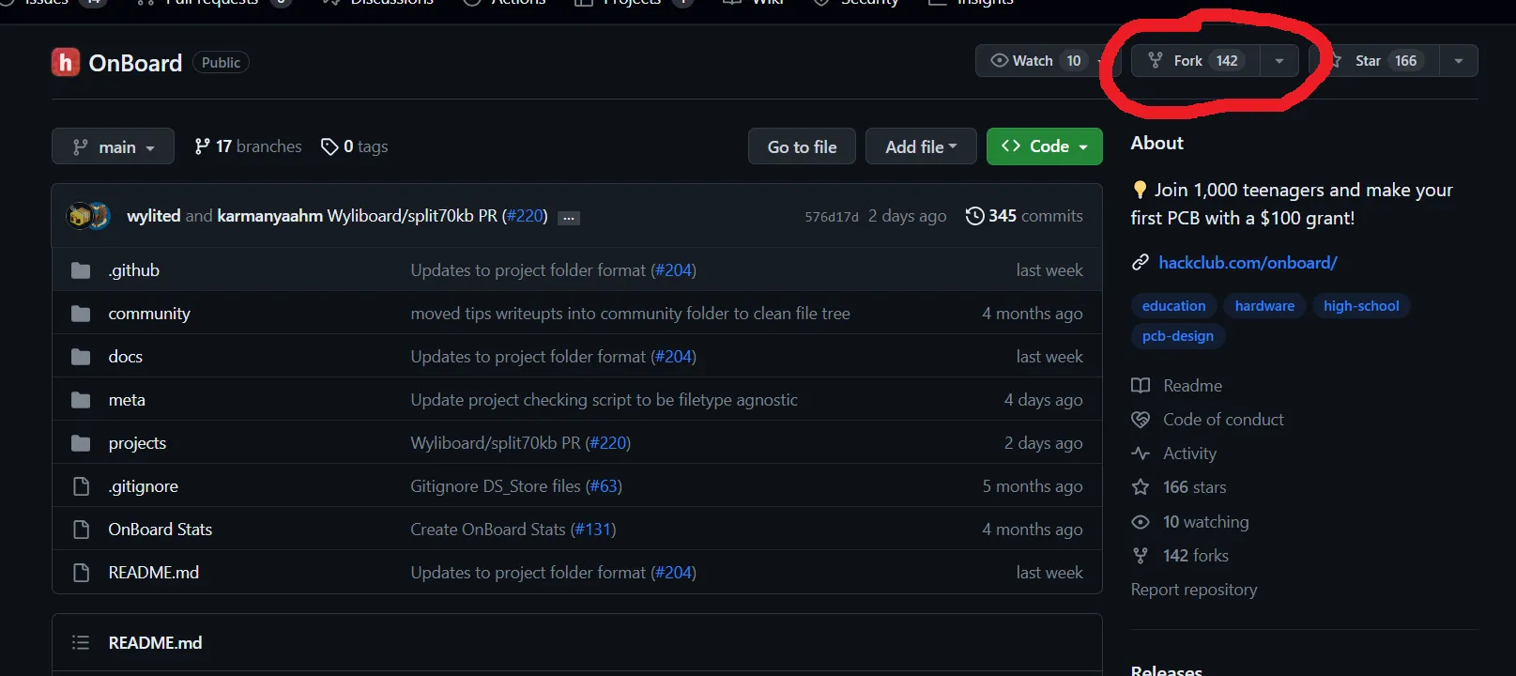Screen dimensions: 1516x676
Task: Click the link chain icon by hackclub.com
Action: [1141, 263]
